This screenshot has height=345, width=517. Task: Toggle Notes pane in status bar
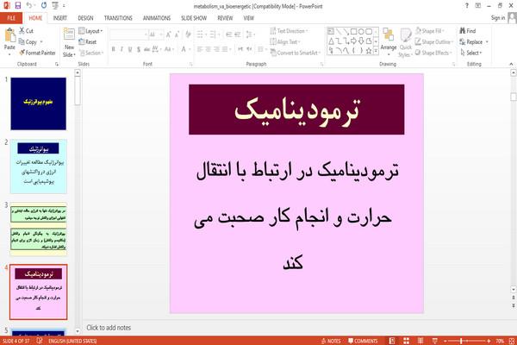coord(331,341)
